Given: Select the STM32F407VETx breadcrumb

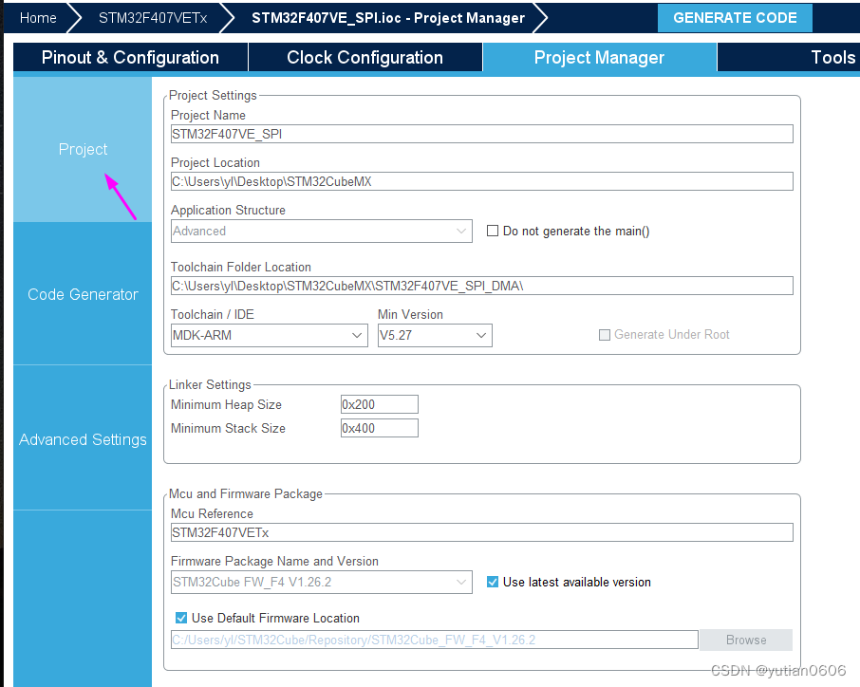Looking at the screenshot, I should 153,18.
